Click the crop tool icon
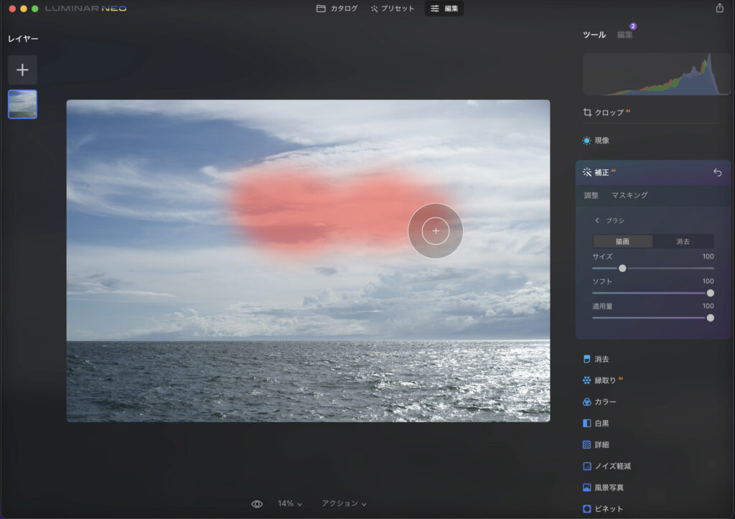735x519 pixels. coord(587,113)
